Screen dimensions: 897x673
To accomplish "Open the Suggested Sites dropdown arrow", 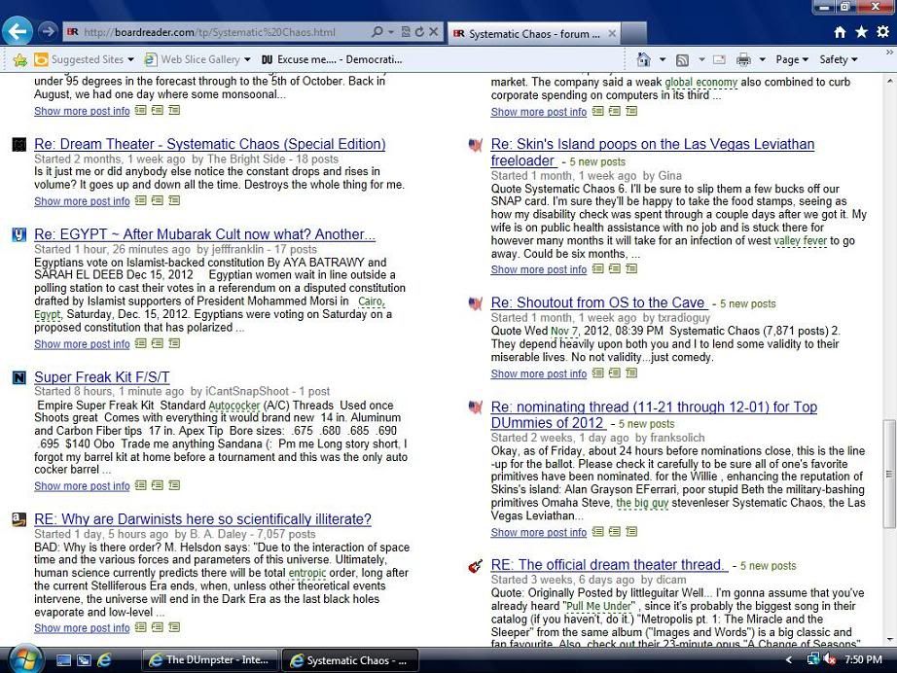I will 131,59.
